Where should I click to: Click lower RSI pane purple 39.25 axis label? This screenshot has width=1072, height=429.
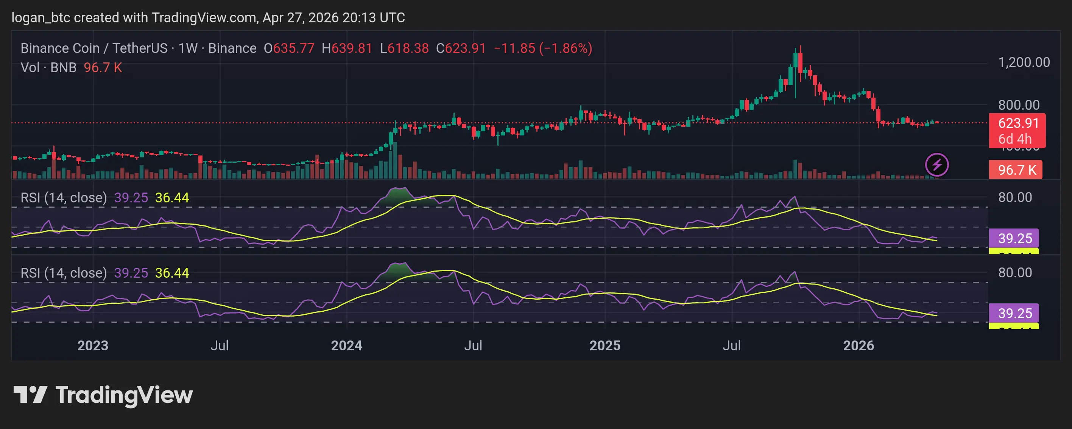coord(1014,313)
